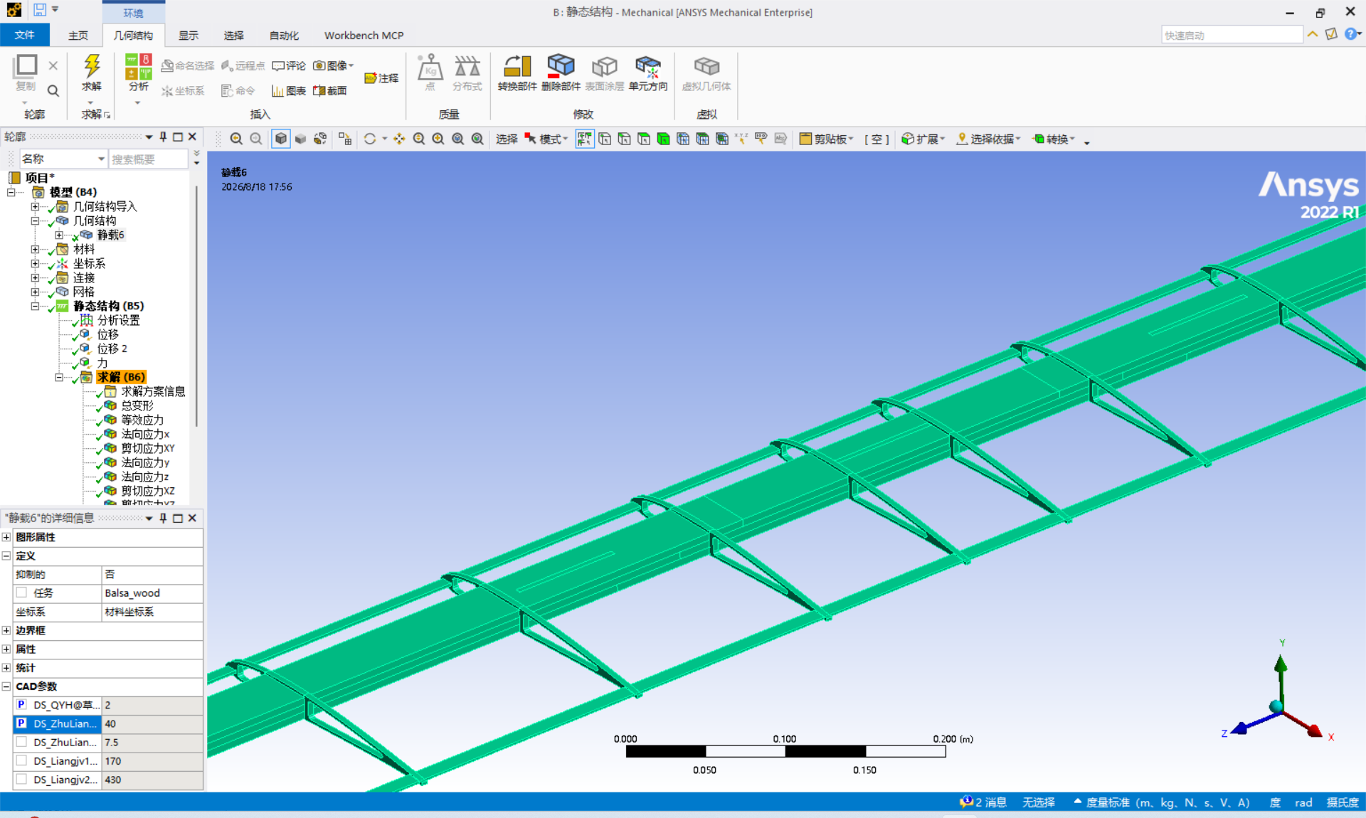Expand the 材料 tree node
The image size is (1366, 818).
[35, 249]
